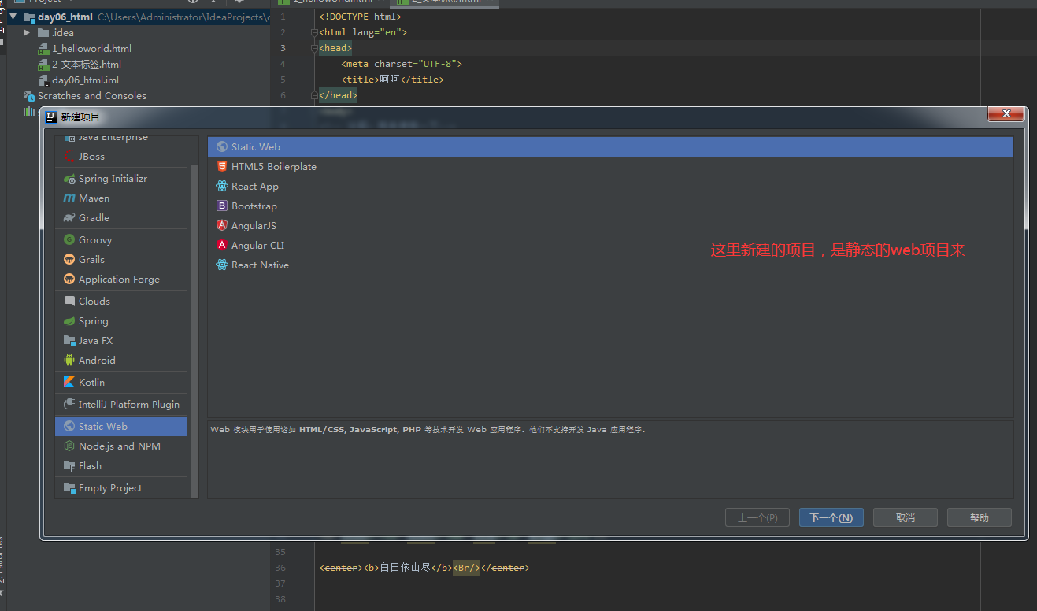Fold the html tag block in editor
1037x611 pixels.
coord(314,32)
